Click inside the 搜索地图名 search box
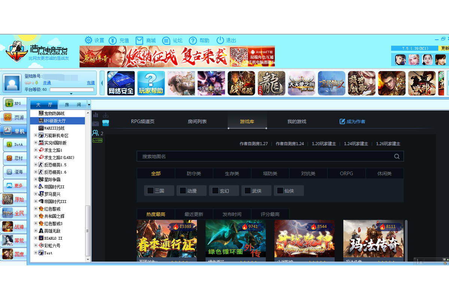Image resolution: width=449 pixels, height=299 pixels. pyautogui.click(x=262, y=156)
